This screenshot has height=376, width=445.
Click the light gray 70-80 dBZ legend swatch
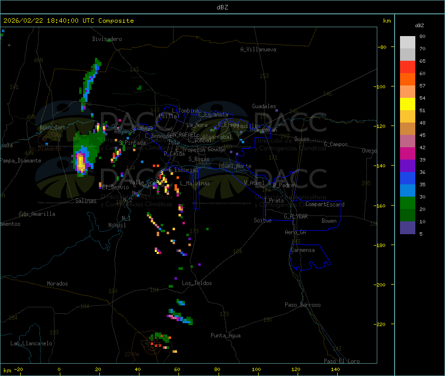[x=407, y=42]
